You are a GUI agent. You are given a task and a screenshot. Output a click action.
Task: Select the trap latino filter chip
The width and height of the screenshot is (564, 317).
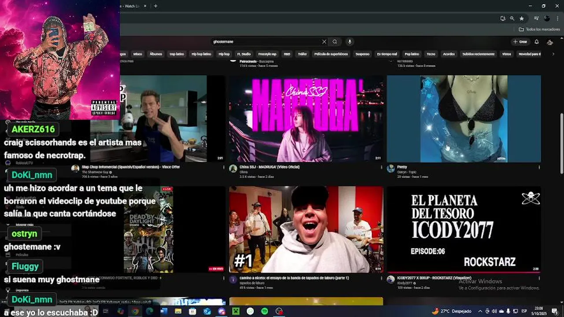point(177,54)
